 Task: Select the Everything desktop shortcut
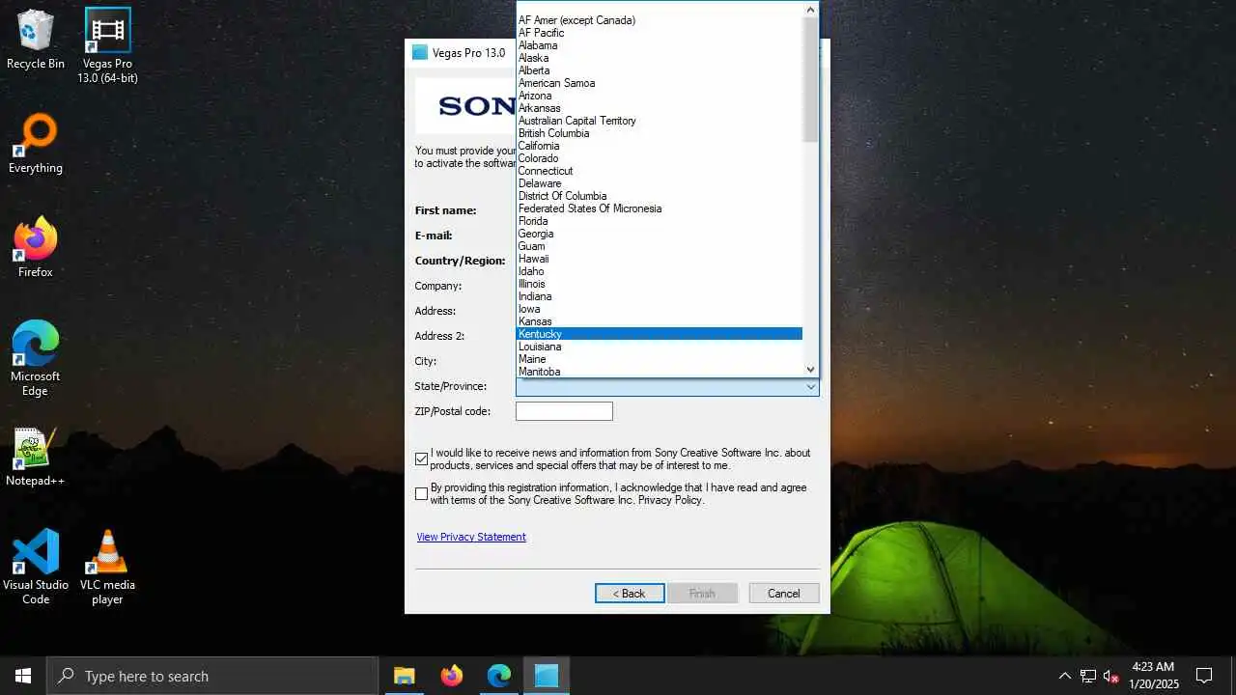[36, 144]
